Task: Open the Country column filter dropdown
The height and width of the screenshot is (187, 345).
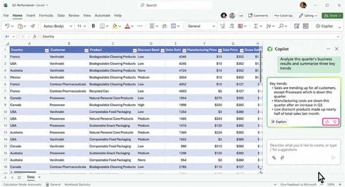Action: pos(47,50)
